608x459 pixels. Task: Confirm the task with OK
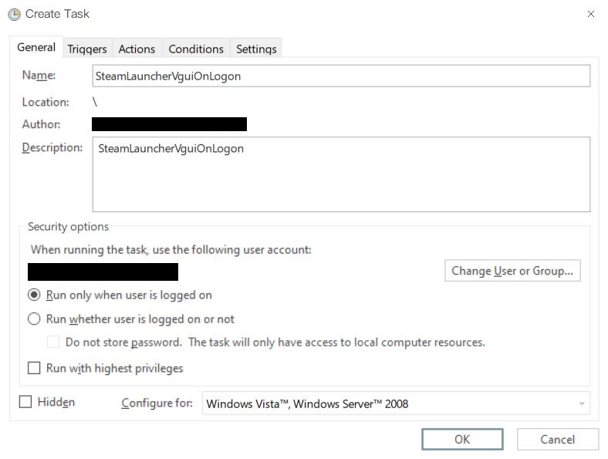point(462,439)
